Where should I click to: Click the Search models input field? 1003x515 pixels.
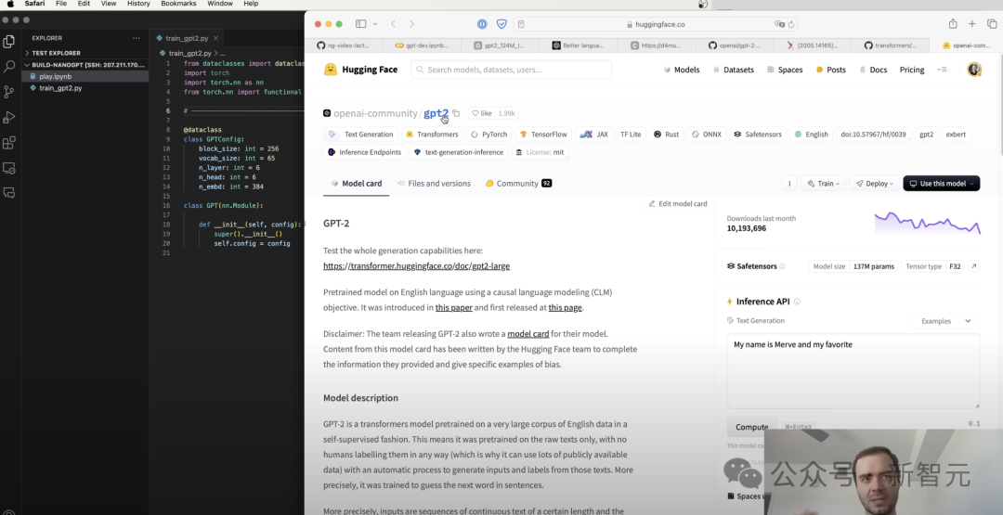[511, 70]
